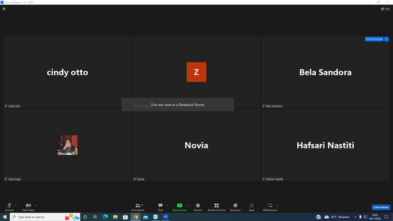Open the Reactions menu
The height and width of the screenshot is (221, 393).
[235, 207]
